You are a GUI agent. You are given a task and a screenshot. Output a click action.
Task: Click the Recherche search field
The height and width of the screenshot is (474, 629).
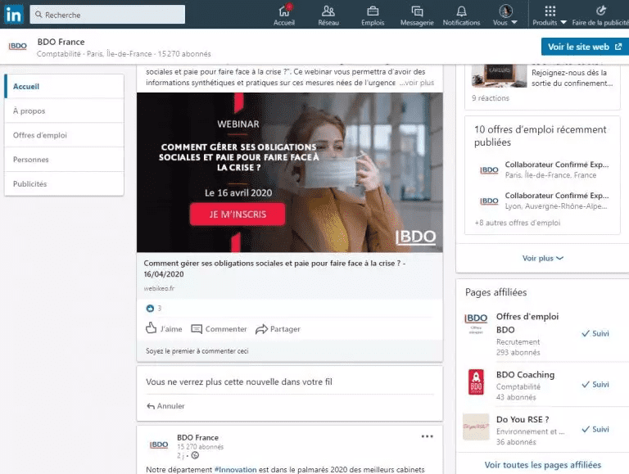107,15
